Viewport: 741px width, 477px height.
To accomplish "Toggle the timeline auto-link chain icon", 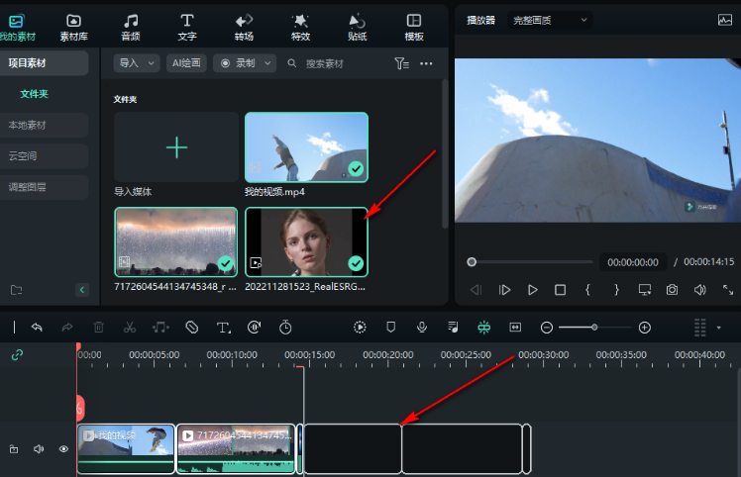I will click(16, 354).
